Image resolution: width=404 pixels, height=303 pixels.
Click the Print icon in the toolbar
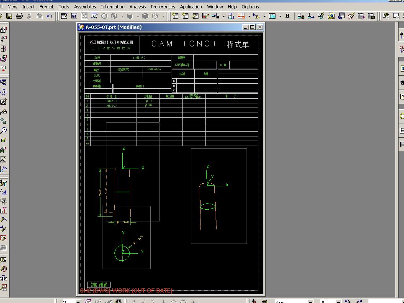(x=19, y=16)
